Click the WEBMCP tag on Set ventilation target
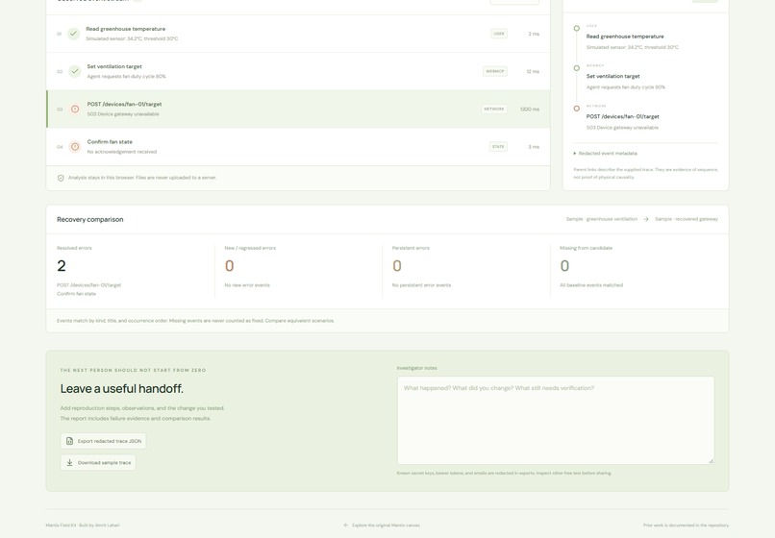The width and height of the screenshot is (775, 538). 495,71
